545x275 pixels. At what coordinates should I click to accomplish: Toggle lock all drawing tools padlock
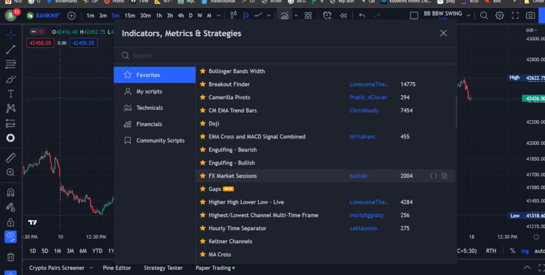[11, 222]
